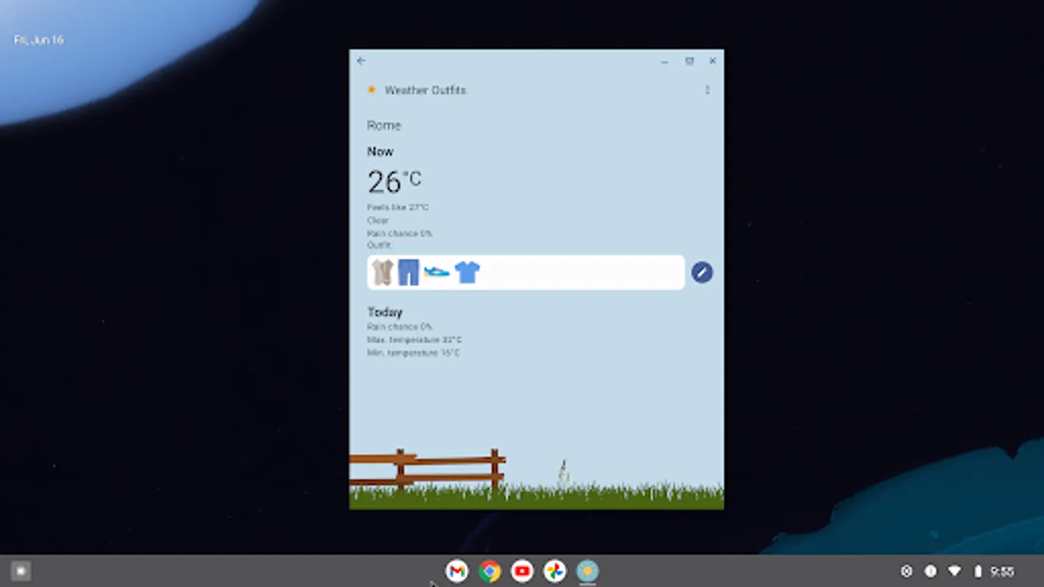1044x587 pixels.
Task: Edit the outfit with the pencil button
Action: (x=702, y=273)
